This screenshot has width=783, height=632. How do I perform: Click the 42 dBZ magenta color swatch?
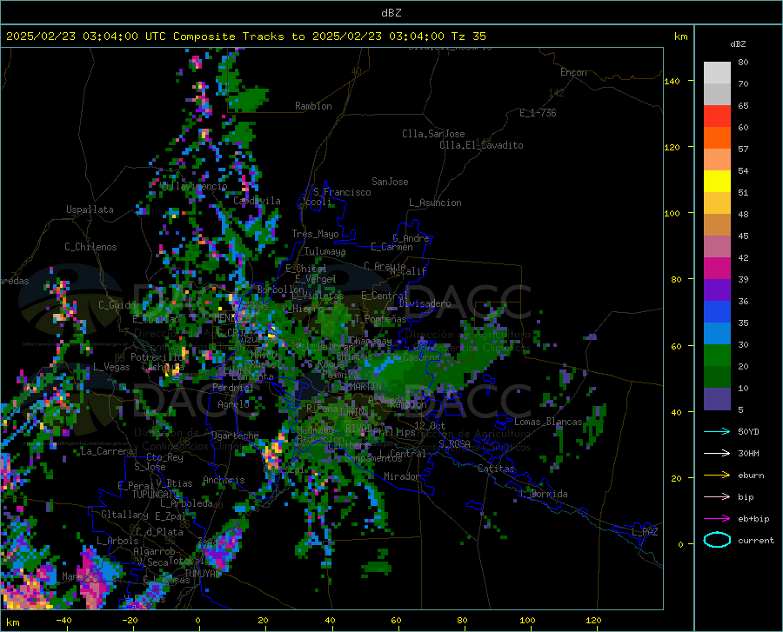pos(717,269)
